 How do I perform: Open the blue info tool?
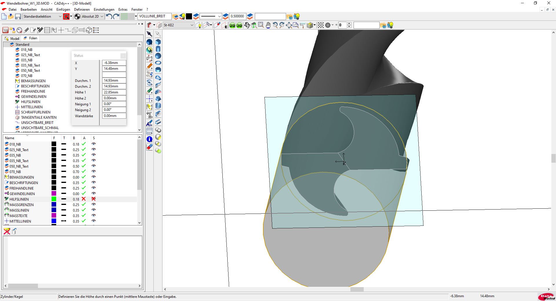tap(149, 139)
